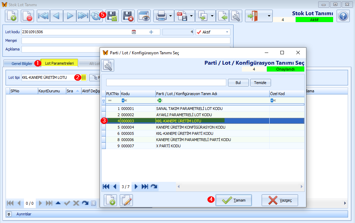Screen dimensions: 355x223
Task: Go to first record using toolbar arrow
Action: (43, 16)
